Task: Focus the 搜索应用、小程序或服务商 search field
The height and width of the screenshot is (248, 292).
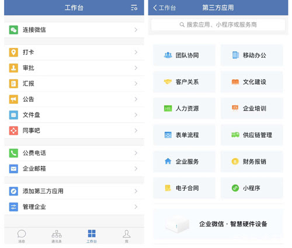Action: click(218, 25)
